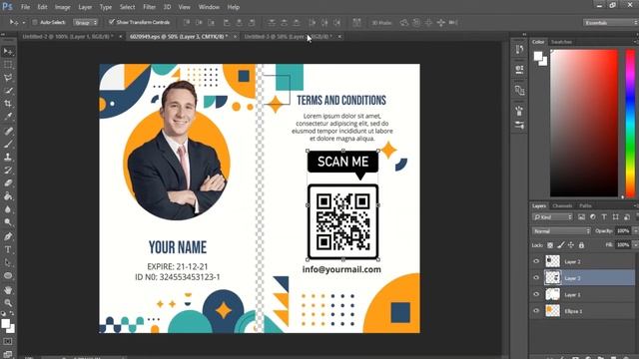Toggle lock all for the layer
The height and width of the screenshot is (359, 639).
[x=581, y=245]
